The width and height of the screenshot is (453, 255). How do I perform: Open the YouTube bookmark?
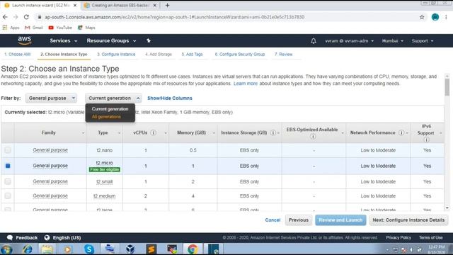point(60,28)
